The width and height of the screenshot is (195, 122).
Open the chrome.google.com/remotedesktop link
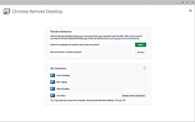tap(124, 38)
